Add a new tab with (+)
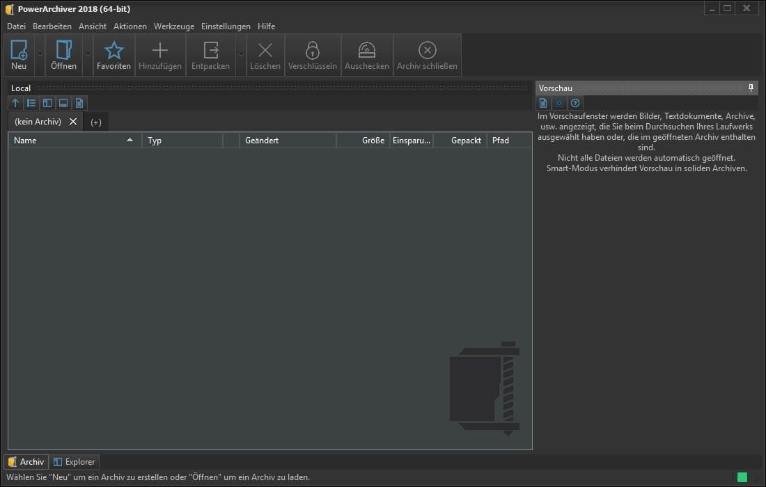 96,122
